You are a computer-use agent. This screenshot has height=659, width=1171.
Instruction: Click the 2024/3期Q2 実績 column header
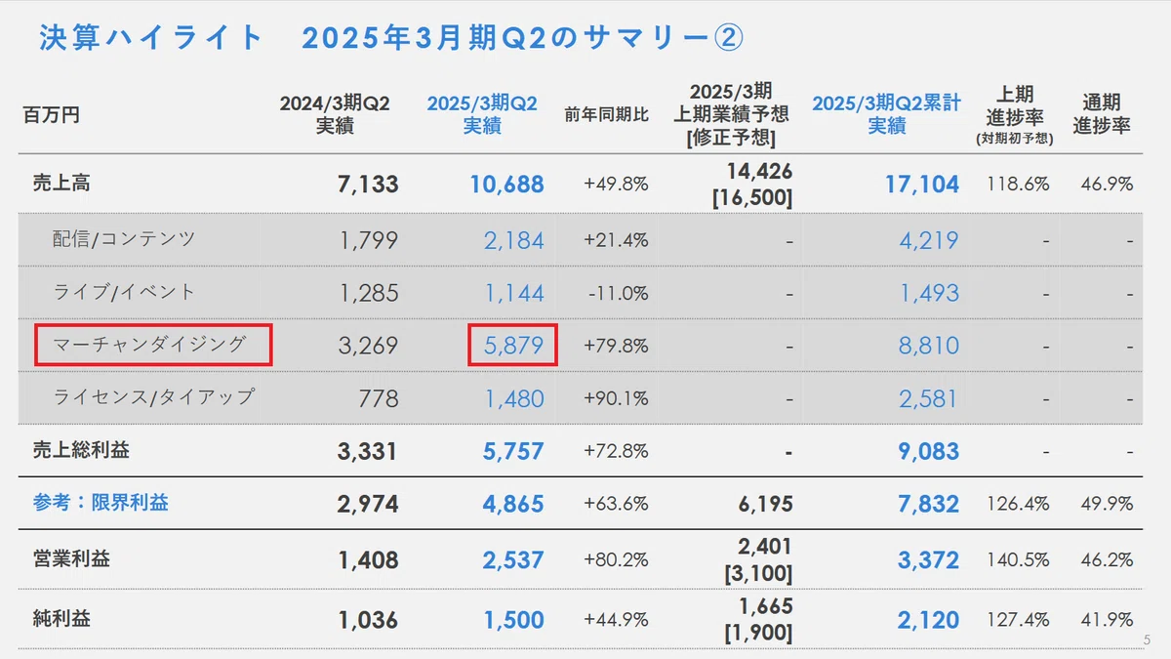pyautogui.click(x=335, y=114)
